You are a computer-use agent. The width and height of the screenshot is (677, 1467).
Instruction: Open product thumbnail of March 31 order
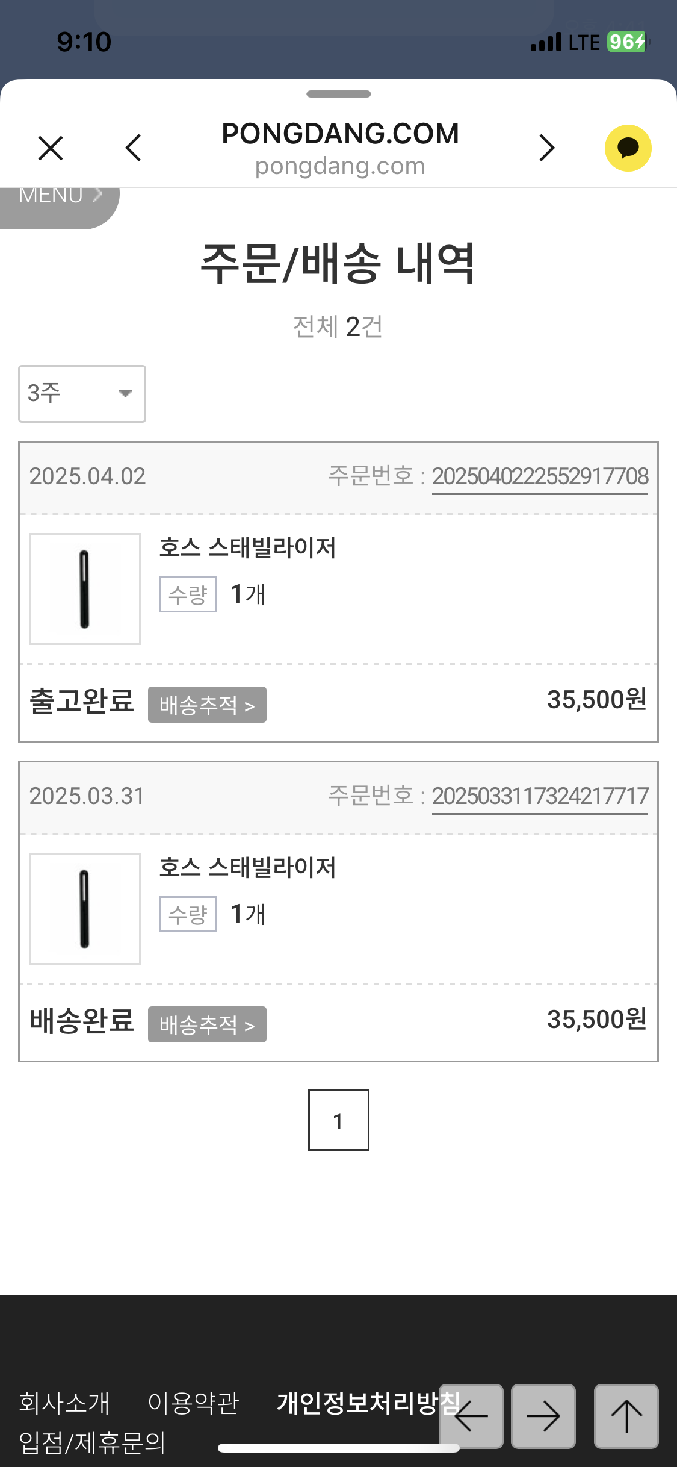click(85, 909)
